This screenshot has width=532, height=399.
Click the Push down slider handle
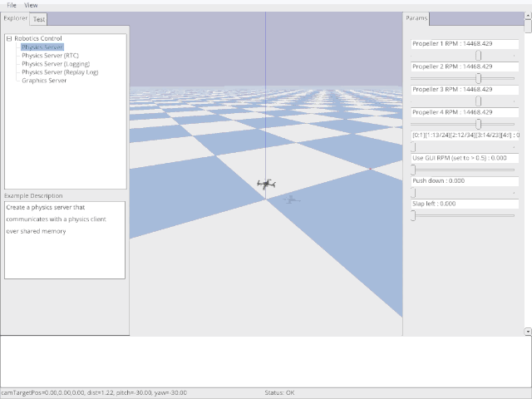413,193
